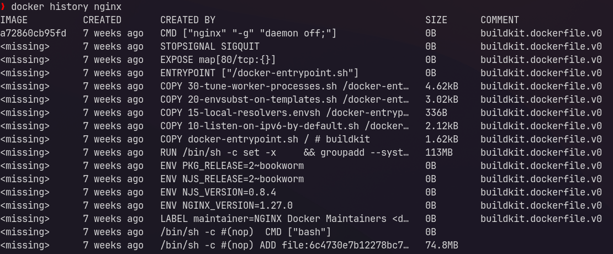Click the LABEL maintainer=NGINX line
613x254 pixels.
[x=284, y=219]
